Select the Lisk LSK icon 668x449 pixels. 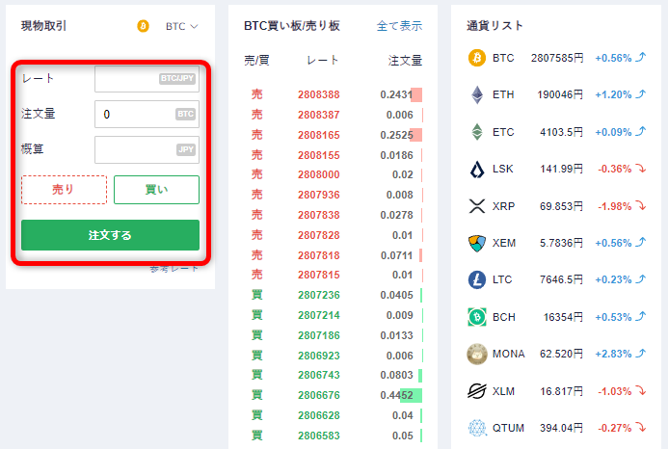476,170
